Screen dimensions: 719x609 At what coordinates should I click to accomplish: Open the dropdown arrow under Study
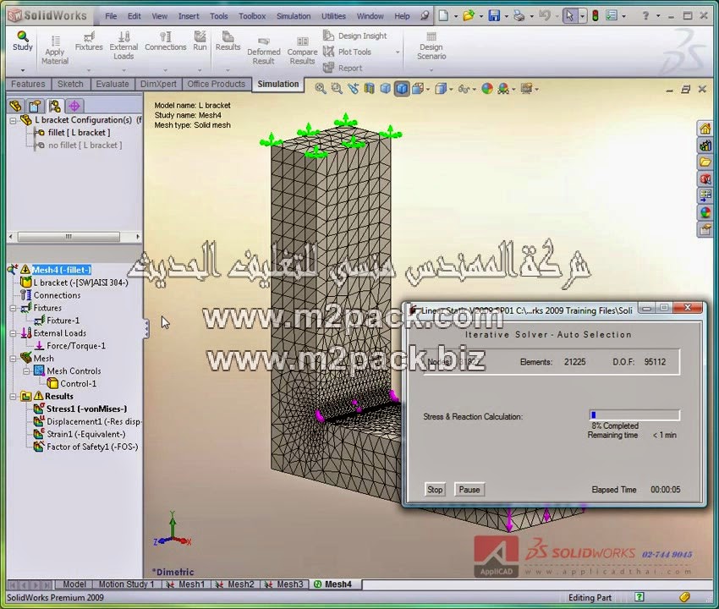(23, 70)
